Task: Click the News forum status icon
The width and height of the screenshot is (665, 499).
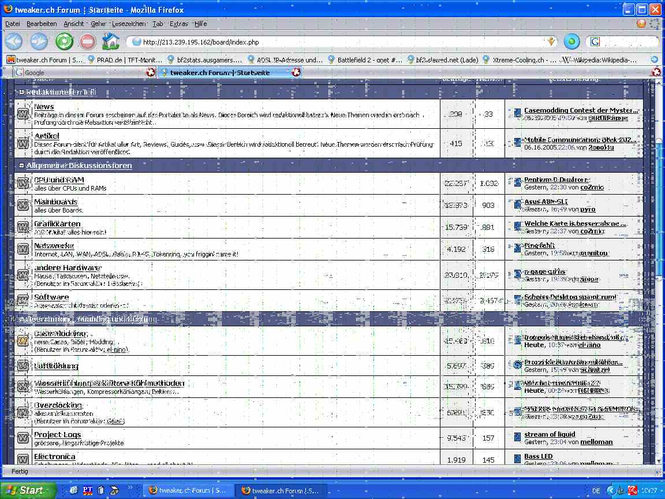Action: tap(23, 114)
